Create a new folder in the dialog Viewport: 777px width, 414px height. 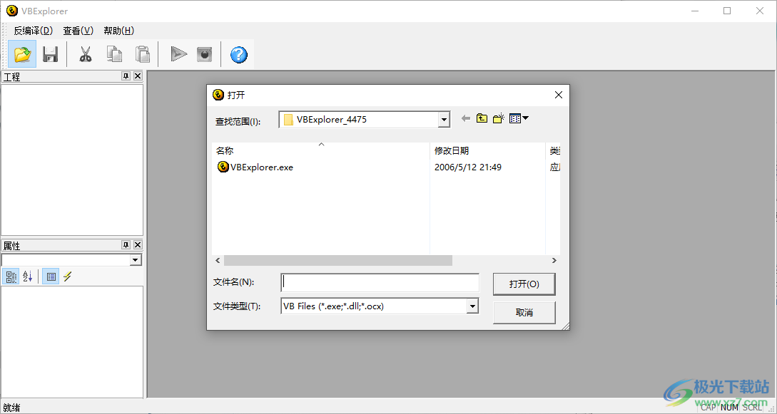pos(499,119)
